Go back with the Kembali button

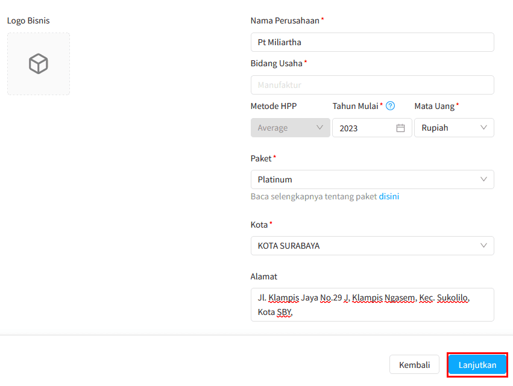[x=414, y=364]
